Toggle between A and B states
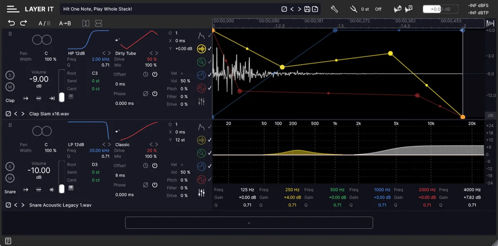The width and height of the screenshot is (498, 246). point(44,23)
